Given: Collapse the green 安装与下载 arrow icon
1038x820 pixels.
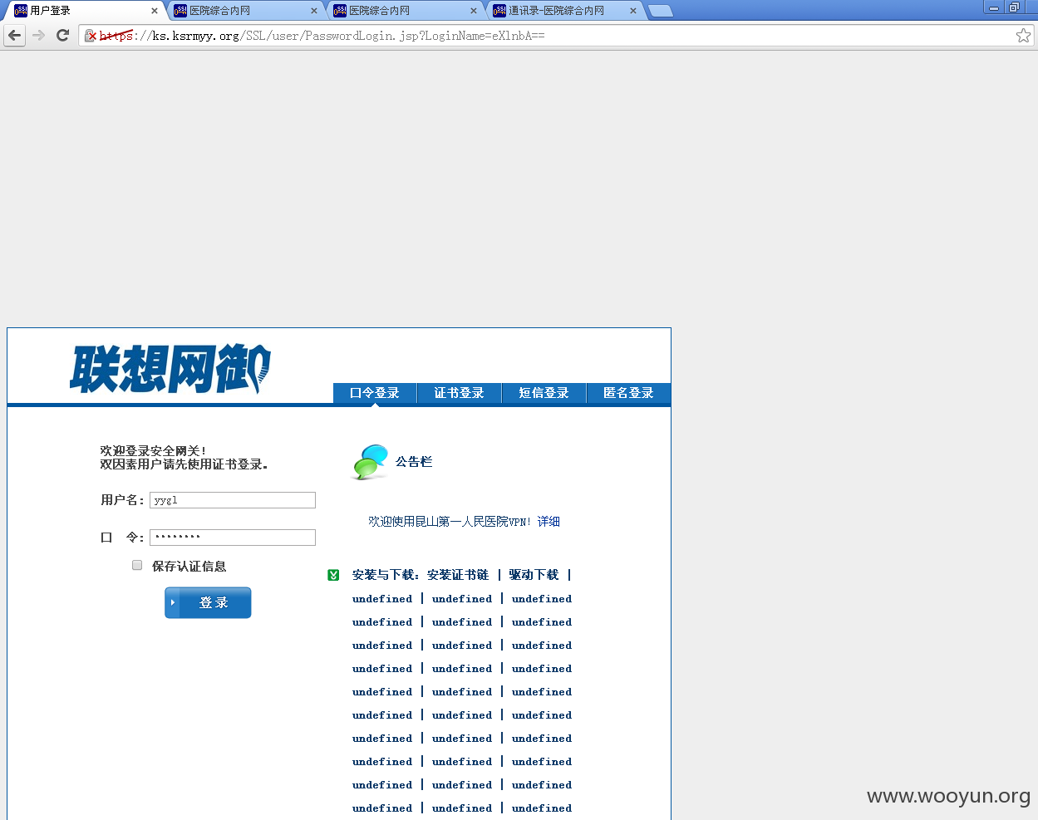Looking at the screenshot, I should coord(333,575).
